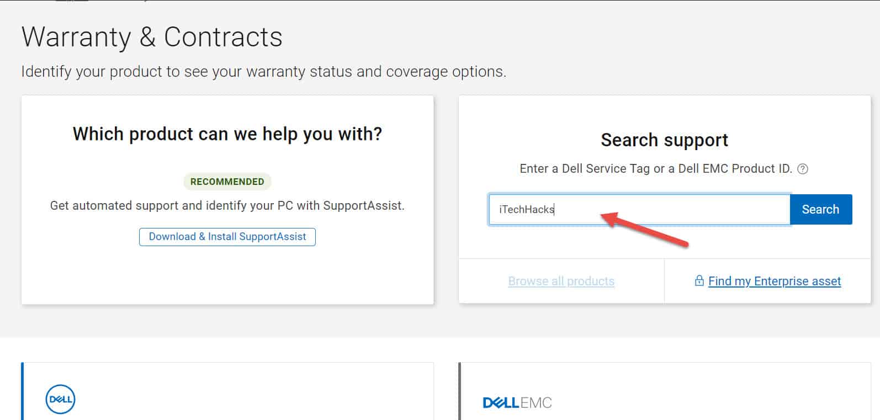Open Find my Enterprise asset link
880x420 pixels.
pos(774,281)
